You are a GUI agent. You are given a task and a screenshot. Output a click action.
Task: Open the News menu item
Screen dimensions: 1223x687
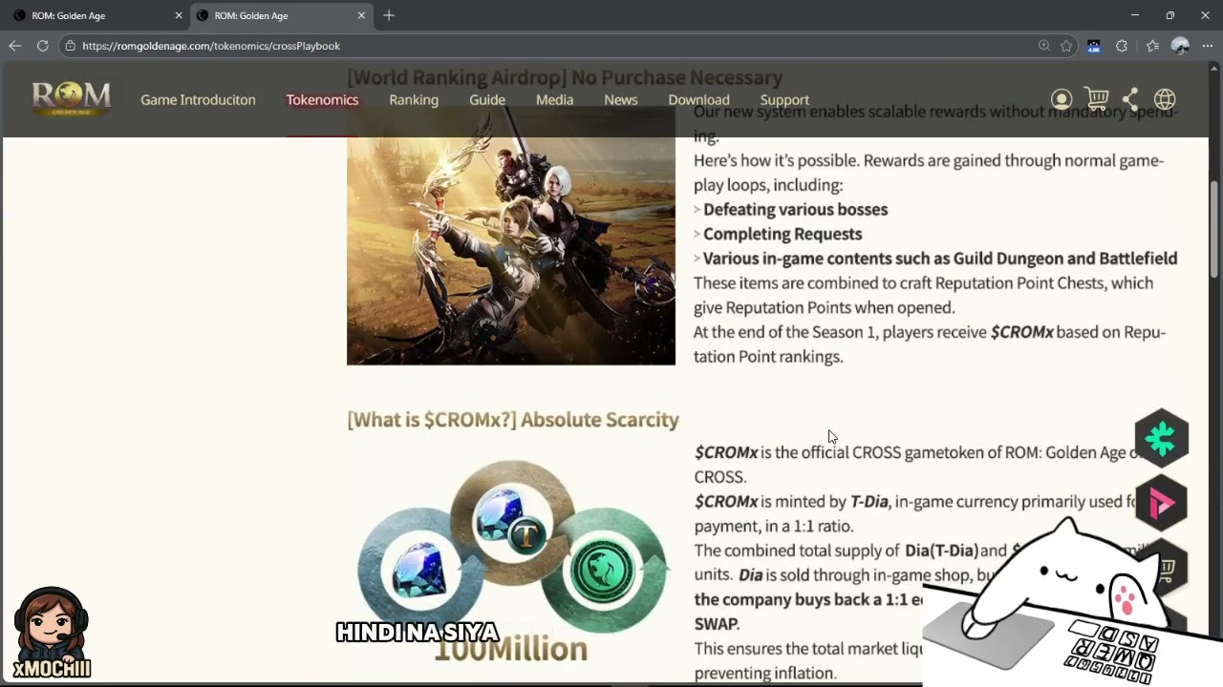[x=621, y=99]
